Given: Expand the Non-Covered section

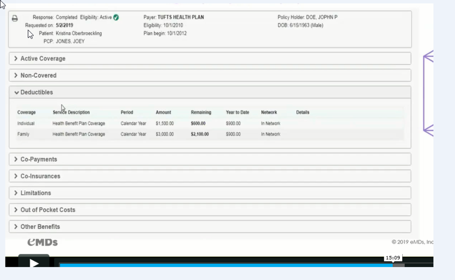Looking at the screenshot, I should tap(210, 75).
